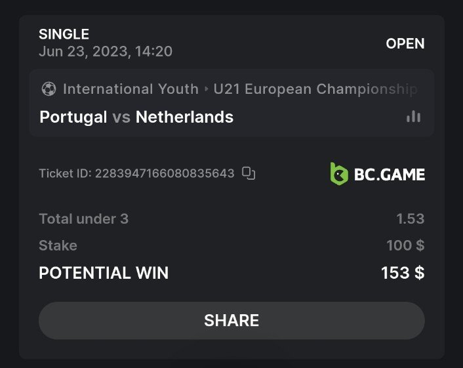Click the soccer ball sport icon
The image size is (463, 368).
[x=49, y=89]
